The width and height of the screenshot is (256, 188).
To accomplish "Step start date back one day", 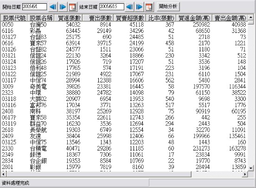I will pyautogui.click(x=53, y=7).
